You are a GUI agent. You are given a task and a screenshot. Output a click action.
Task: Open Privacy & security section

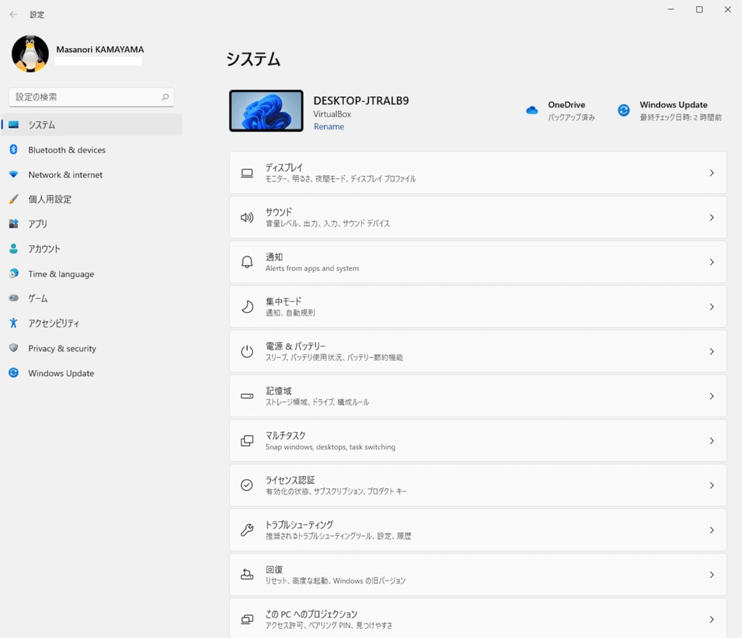point(92,348)
